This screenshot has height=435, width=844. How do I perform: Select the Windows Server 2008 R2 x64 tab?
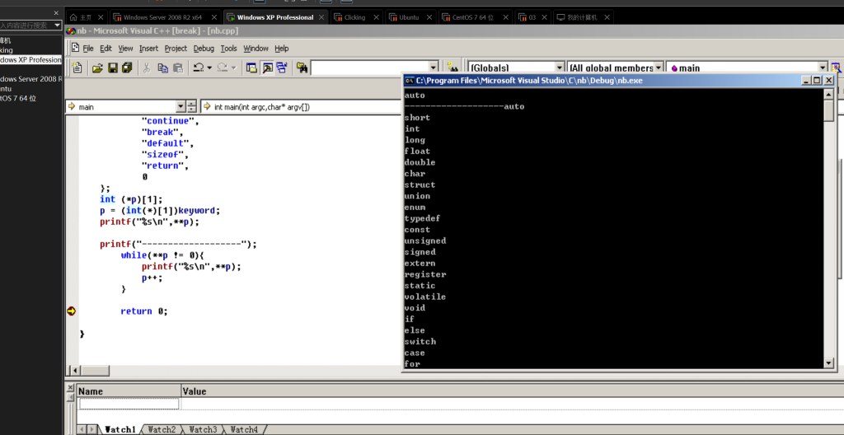click(162, 17)
